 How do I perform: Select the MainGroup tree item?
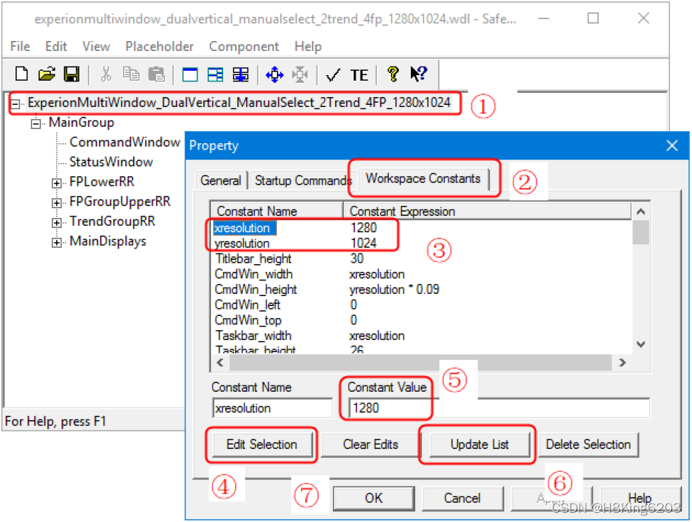[81, 123]
